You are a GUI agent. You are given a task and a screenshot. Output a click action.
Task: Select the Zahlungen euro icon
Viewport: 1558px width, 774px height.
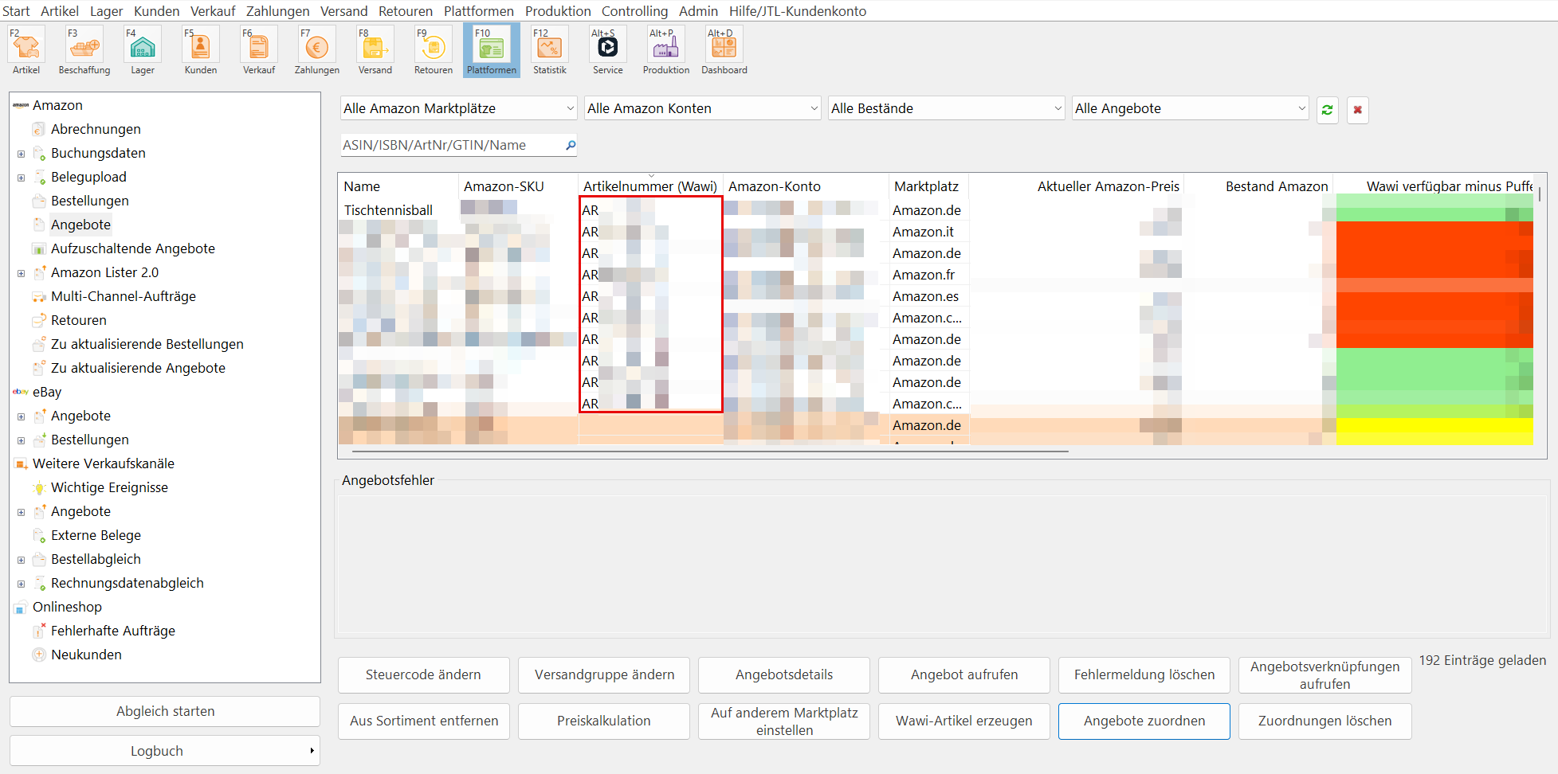click(x=316, y=49)
